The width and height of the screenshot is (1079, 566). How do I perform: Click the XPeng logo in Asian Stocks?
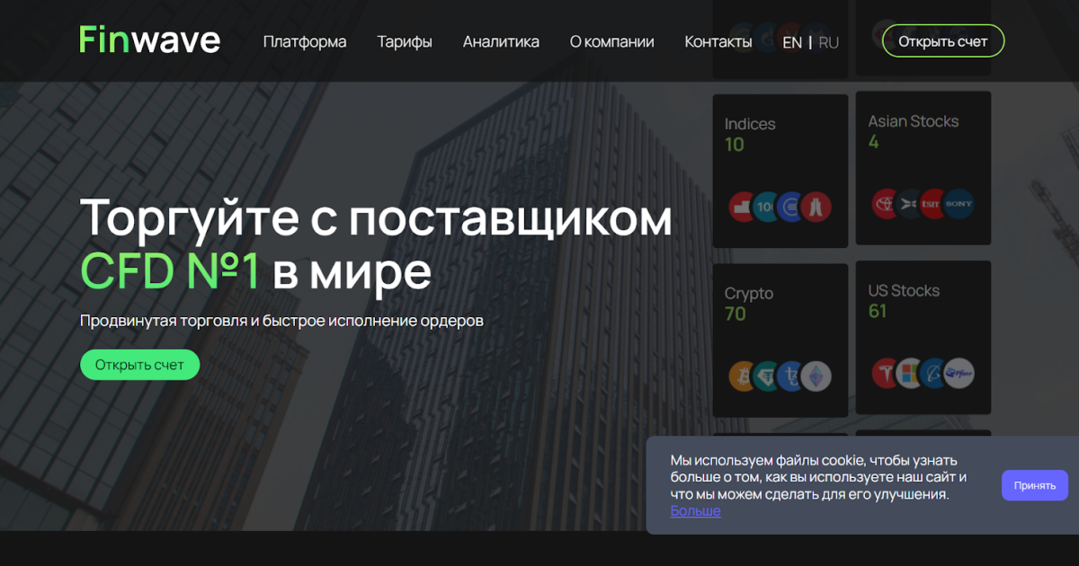pos(910,204)
